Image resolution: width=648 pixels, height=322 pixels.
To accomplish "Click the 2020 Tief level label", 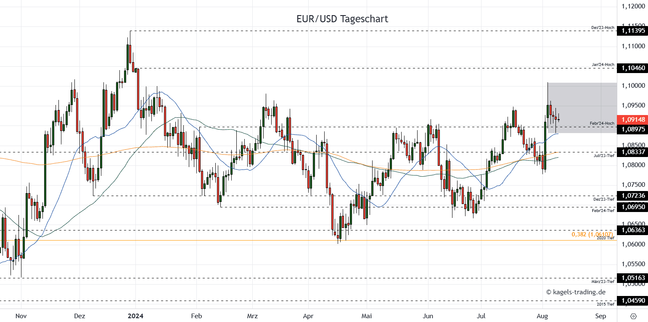I will [x=606, y=238].
